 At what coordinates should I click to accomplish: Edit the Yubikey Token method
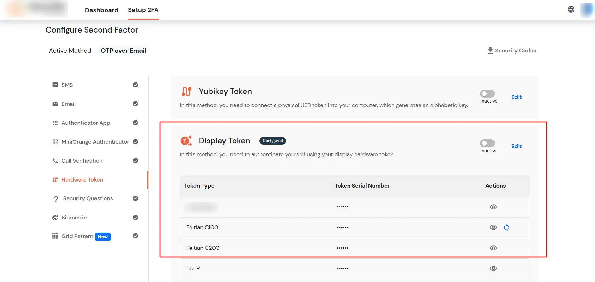pos(516,97)
